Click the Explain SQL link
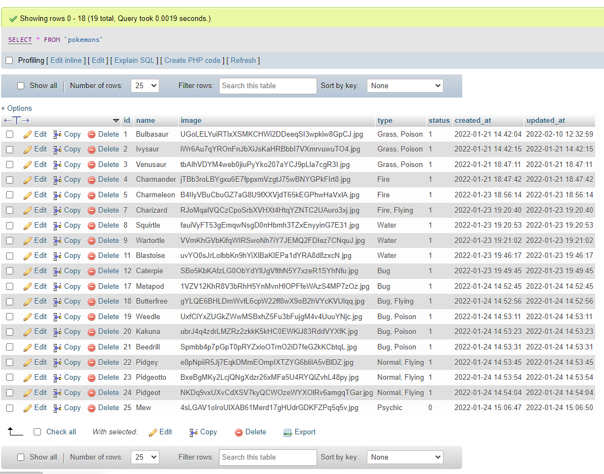The width and height of the screenshot is (604, 474). pos(135,61)
